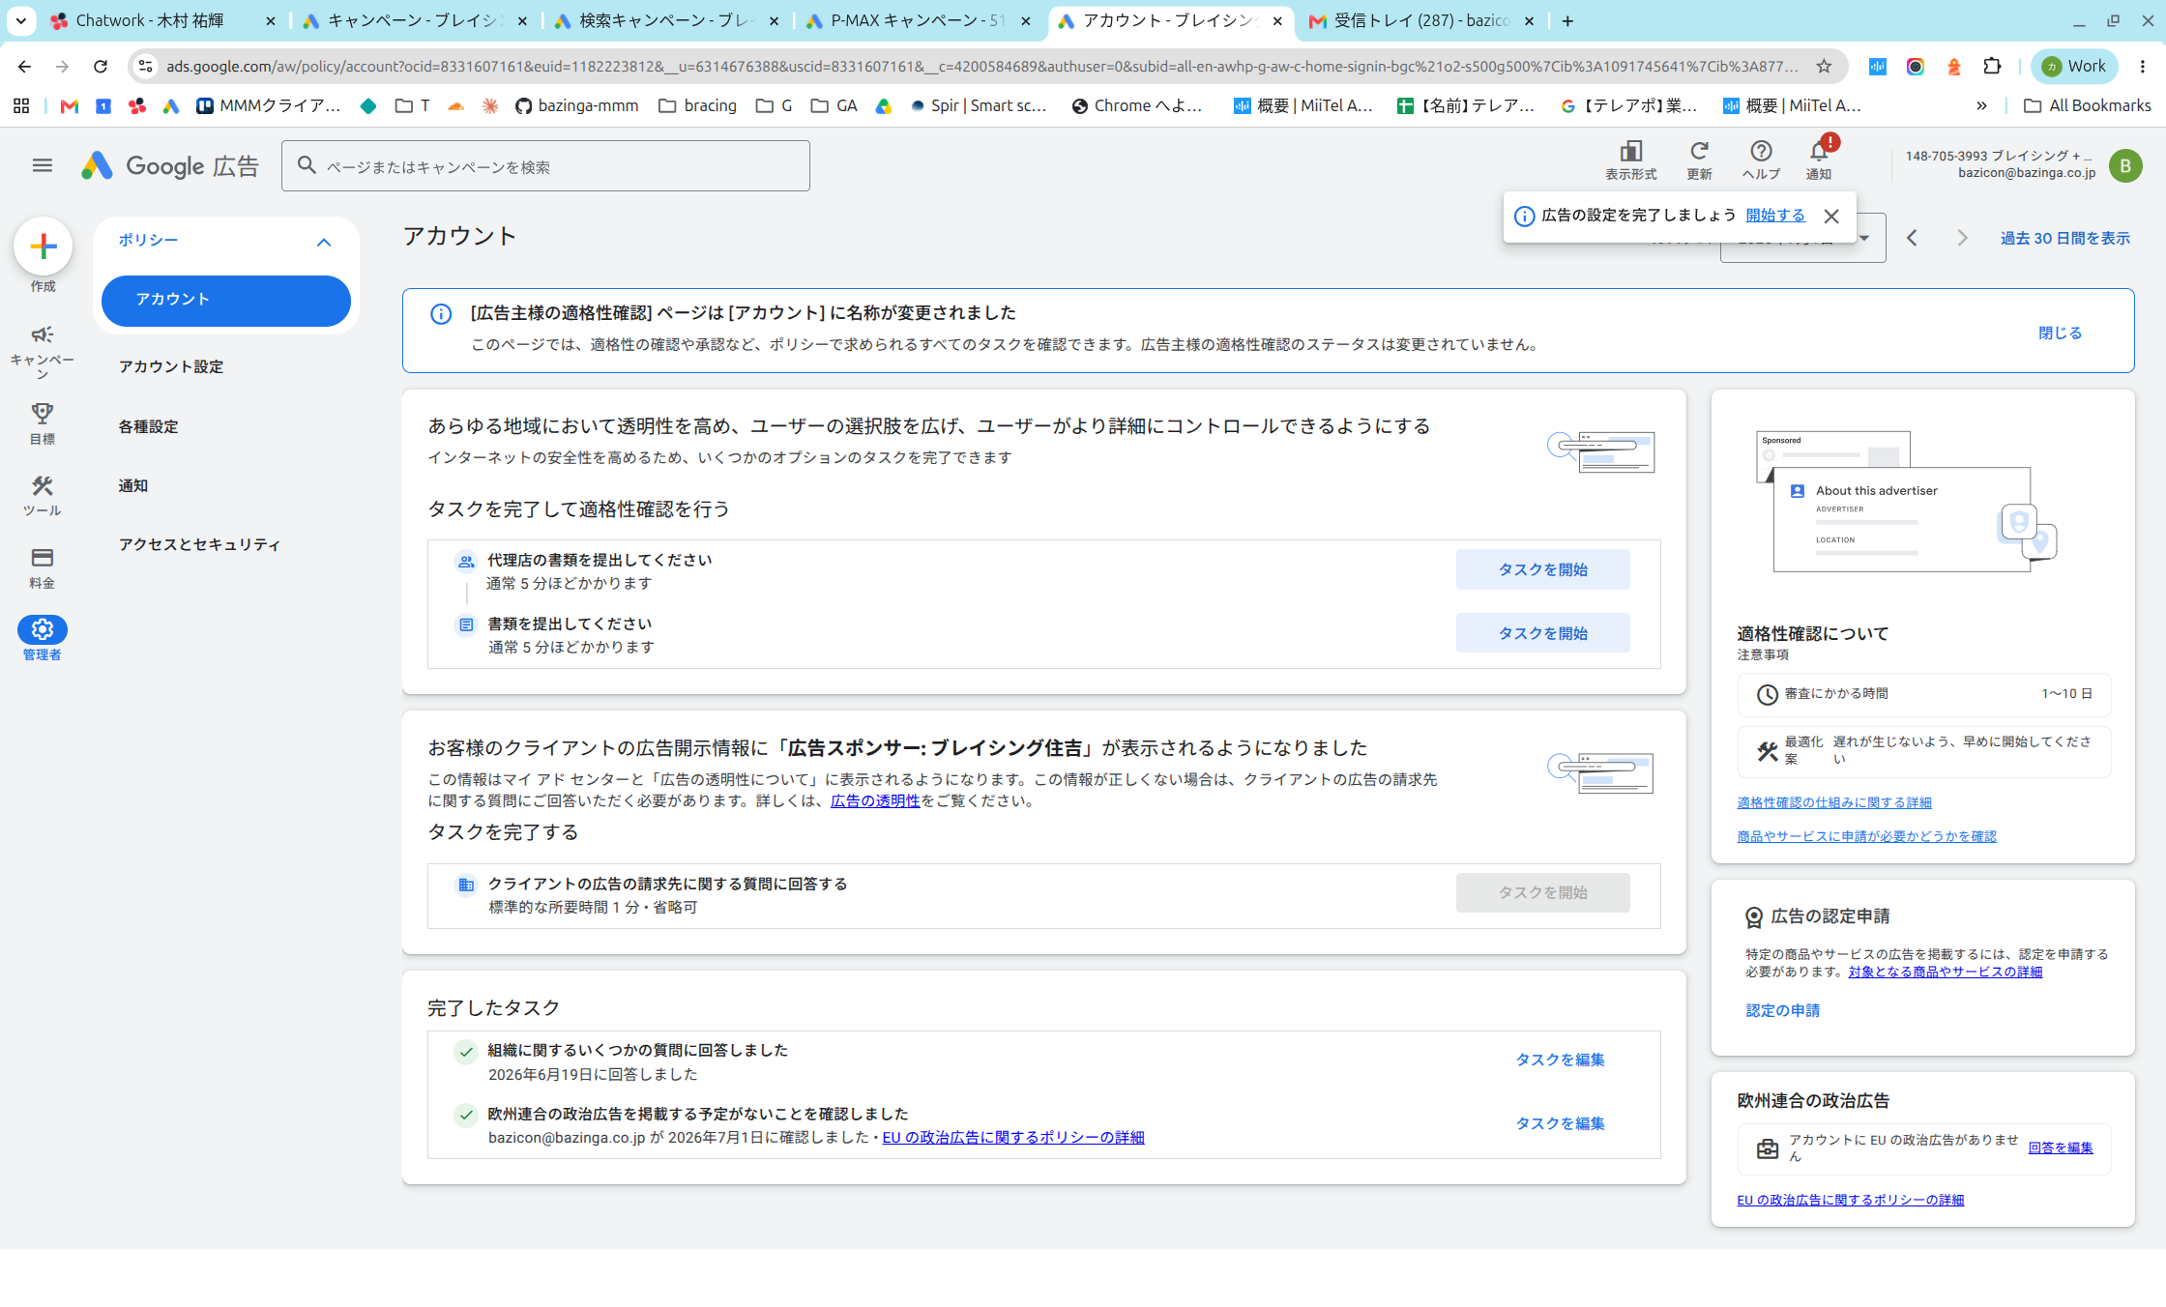The image size is (2166, 1307).
Task: Click the Create plus button
Action: point(43,247)
